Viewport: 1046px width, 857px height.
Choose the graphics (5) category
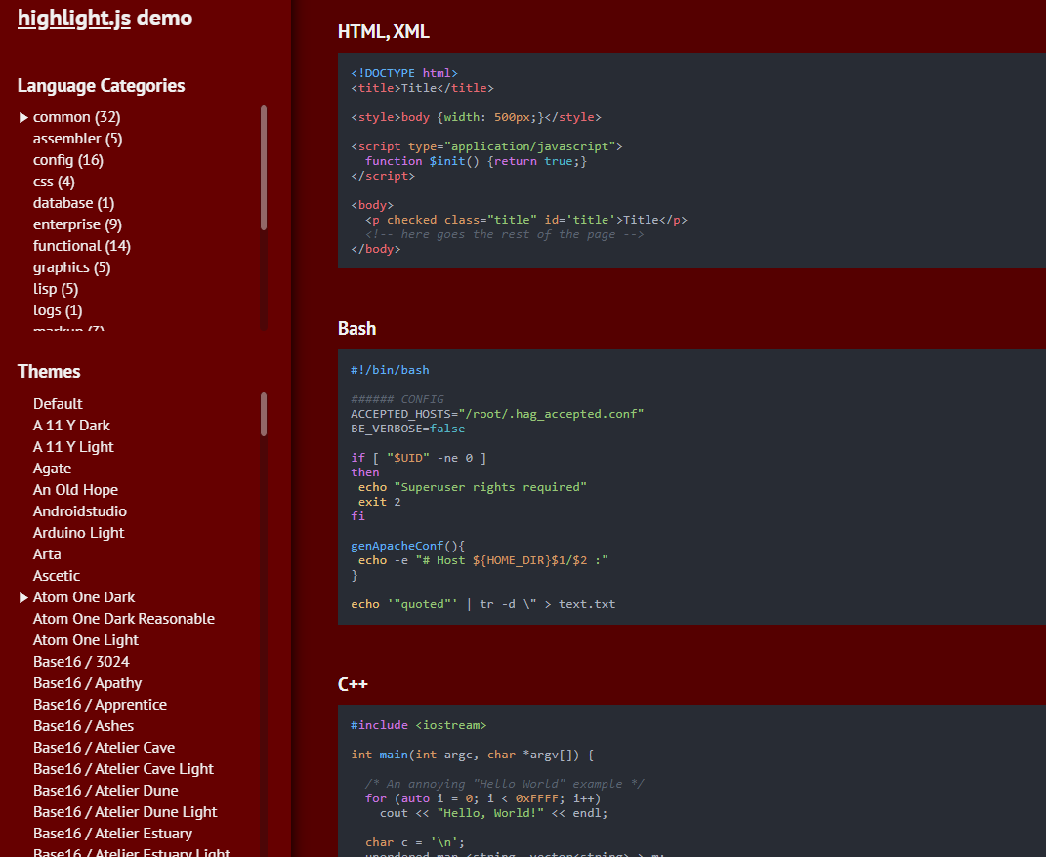click(72, 267)
